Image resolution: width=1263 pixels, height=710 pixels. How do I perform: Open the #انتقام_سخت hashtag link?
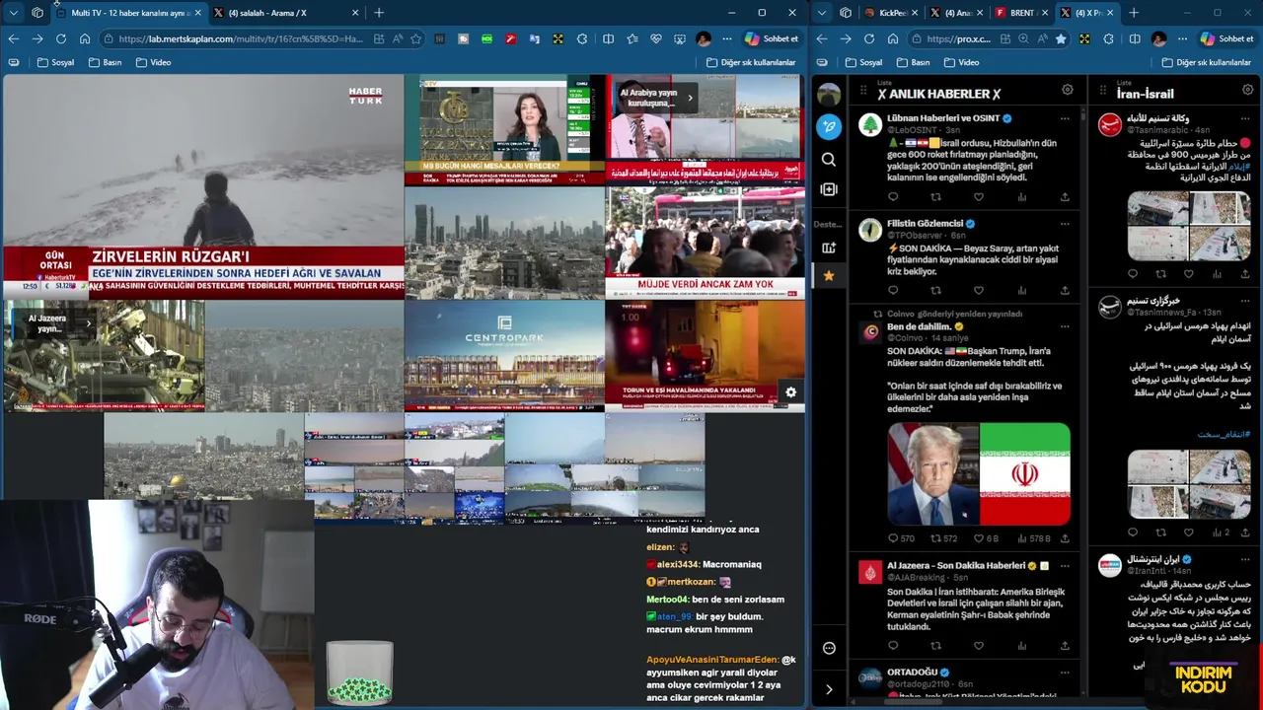[x=1225, y=434]
